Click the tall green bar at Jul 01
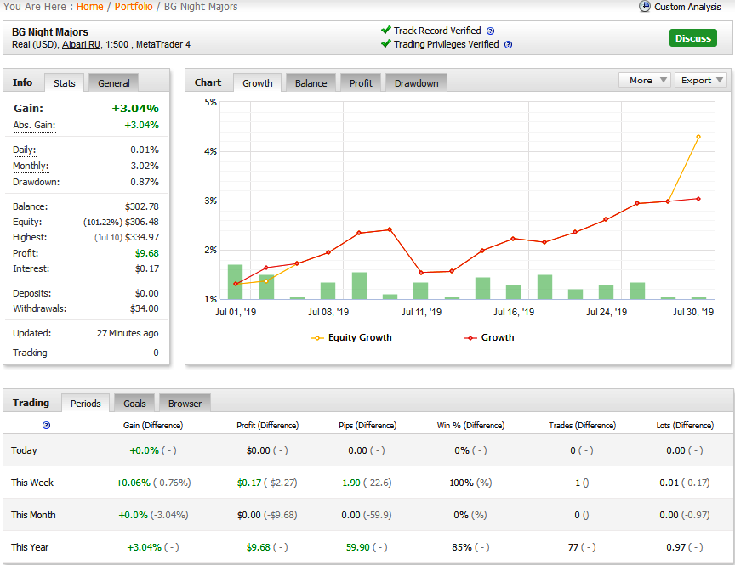The image size is (735, 565). pos(235,282)
